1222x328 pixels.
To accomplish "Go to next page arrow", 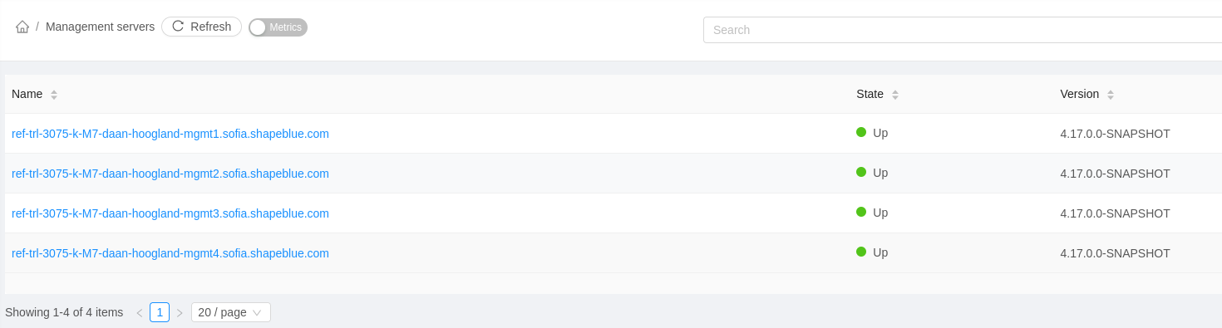I will (x=180, y=313).
